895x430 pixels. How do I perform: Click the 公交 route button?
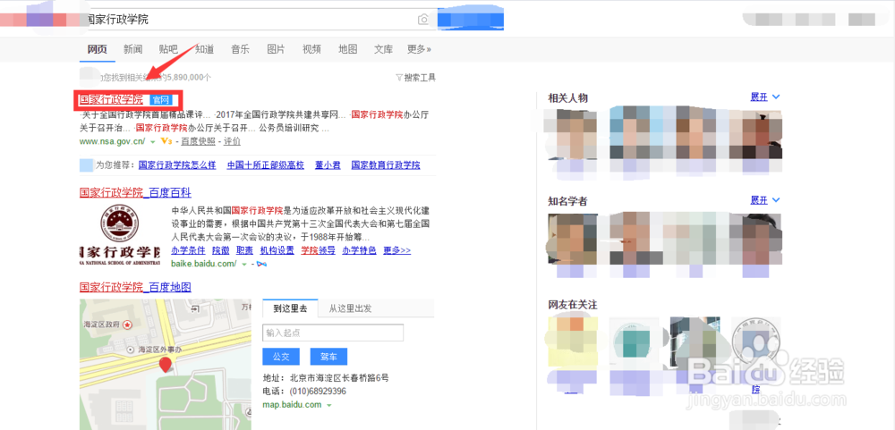coord(281,357)
